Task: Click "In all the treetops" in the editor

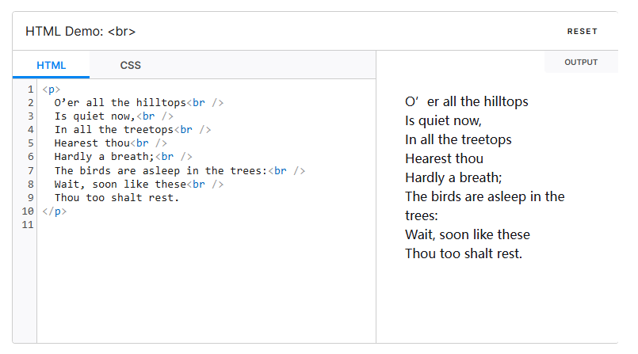Action: tap(111, 130)
